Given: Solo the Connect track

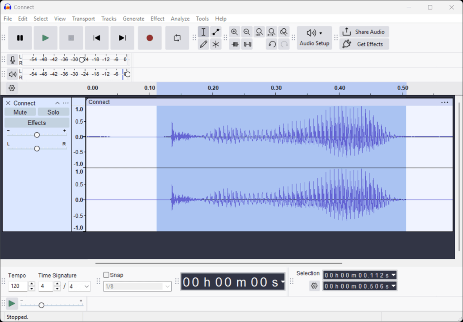Looking at the screenshot, I should coord(53,112).
